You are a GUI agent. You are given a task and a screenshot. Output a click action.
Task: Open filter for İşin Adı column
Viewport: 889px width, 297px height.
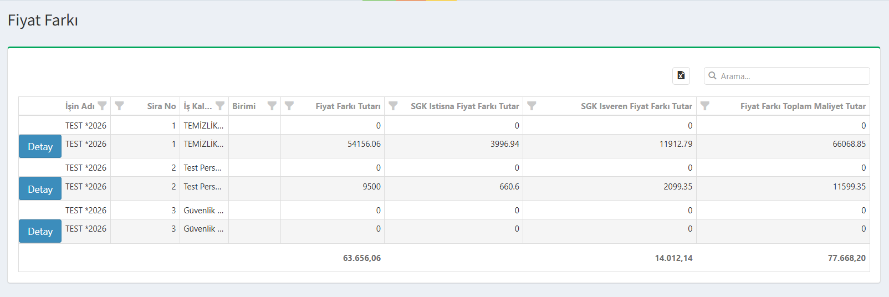(102, 106)
